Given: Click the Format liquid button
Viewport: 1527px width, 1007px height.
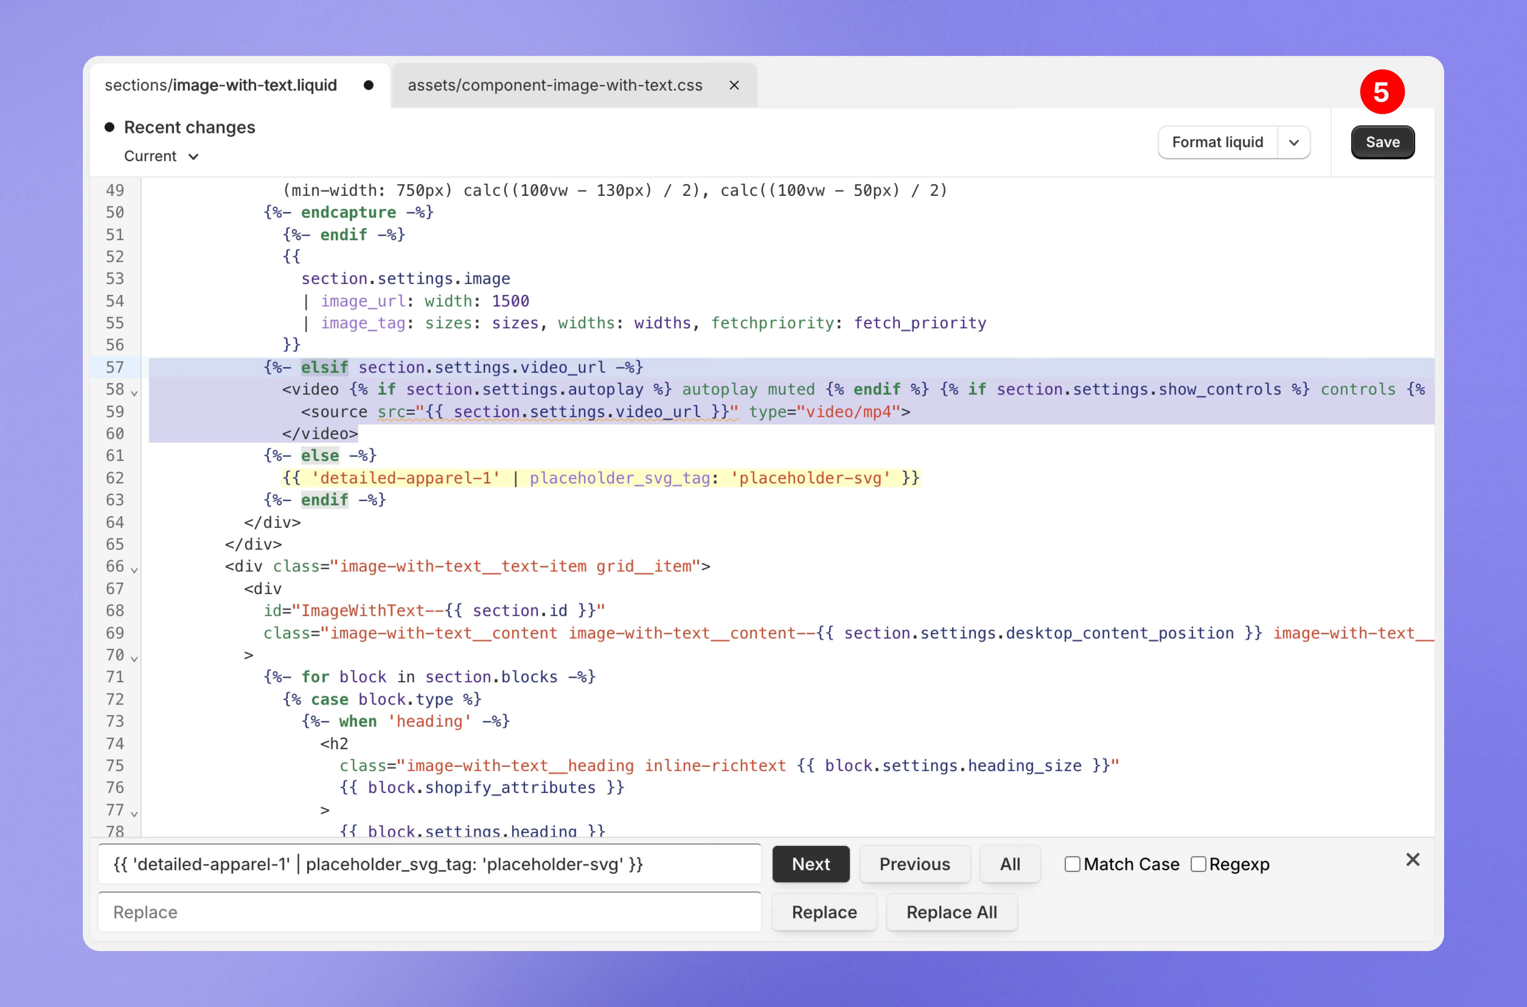Looking at the screenshot, I should [1217, 142].
